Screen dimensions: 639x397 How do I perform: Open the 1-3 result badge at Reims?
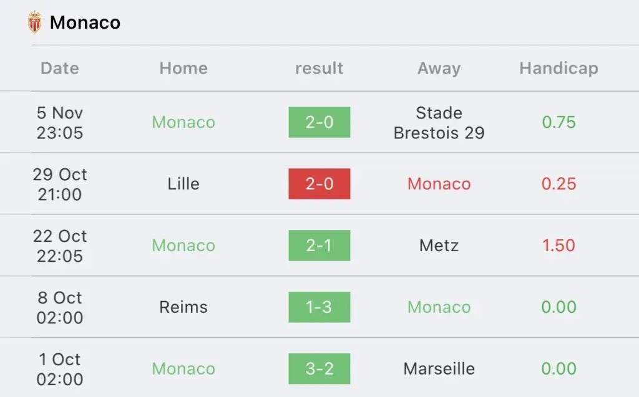coord(319,307)
